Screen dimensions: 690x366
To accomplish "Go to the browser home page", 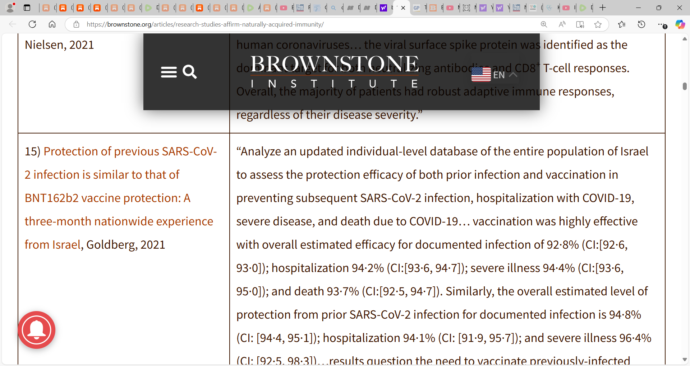I will coord(52,24).
